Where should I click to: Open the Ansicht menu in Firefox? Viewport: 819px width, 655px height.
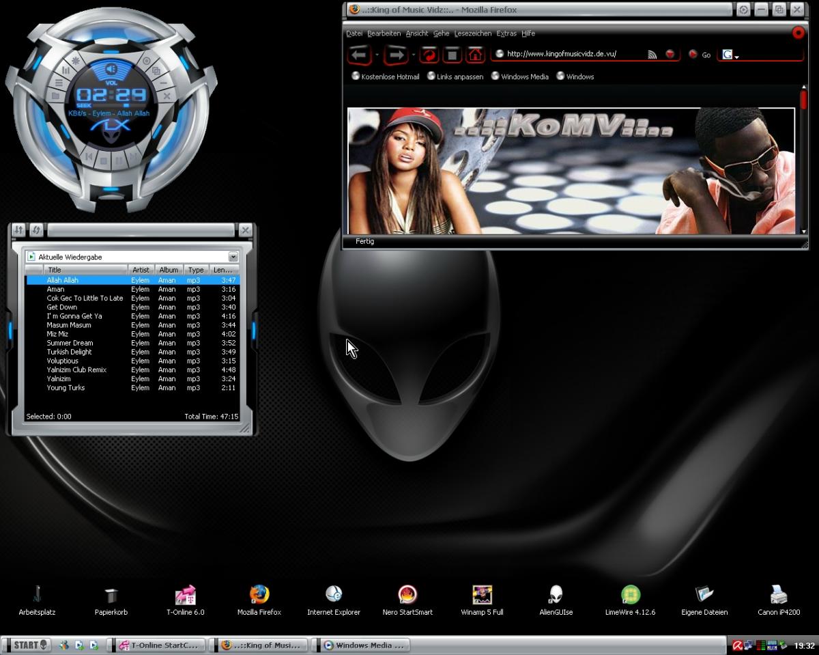[417, 33]
